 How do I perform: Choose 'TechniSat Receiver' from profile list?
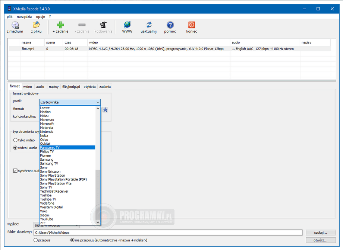click(67, 191)
